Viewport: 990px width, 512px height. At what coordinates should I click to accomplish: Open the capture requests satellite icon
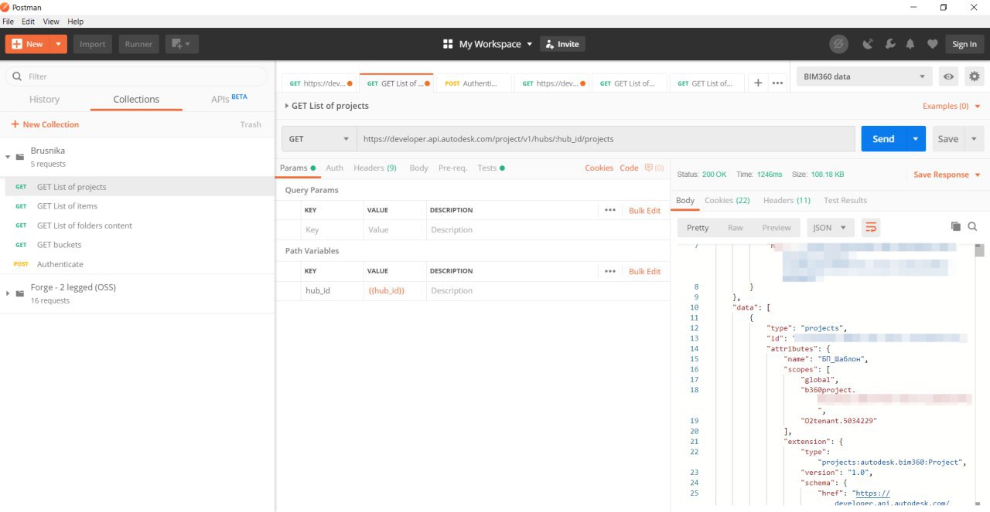[x=868, y=44]
